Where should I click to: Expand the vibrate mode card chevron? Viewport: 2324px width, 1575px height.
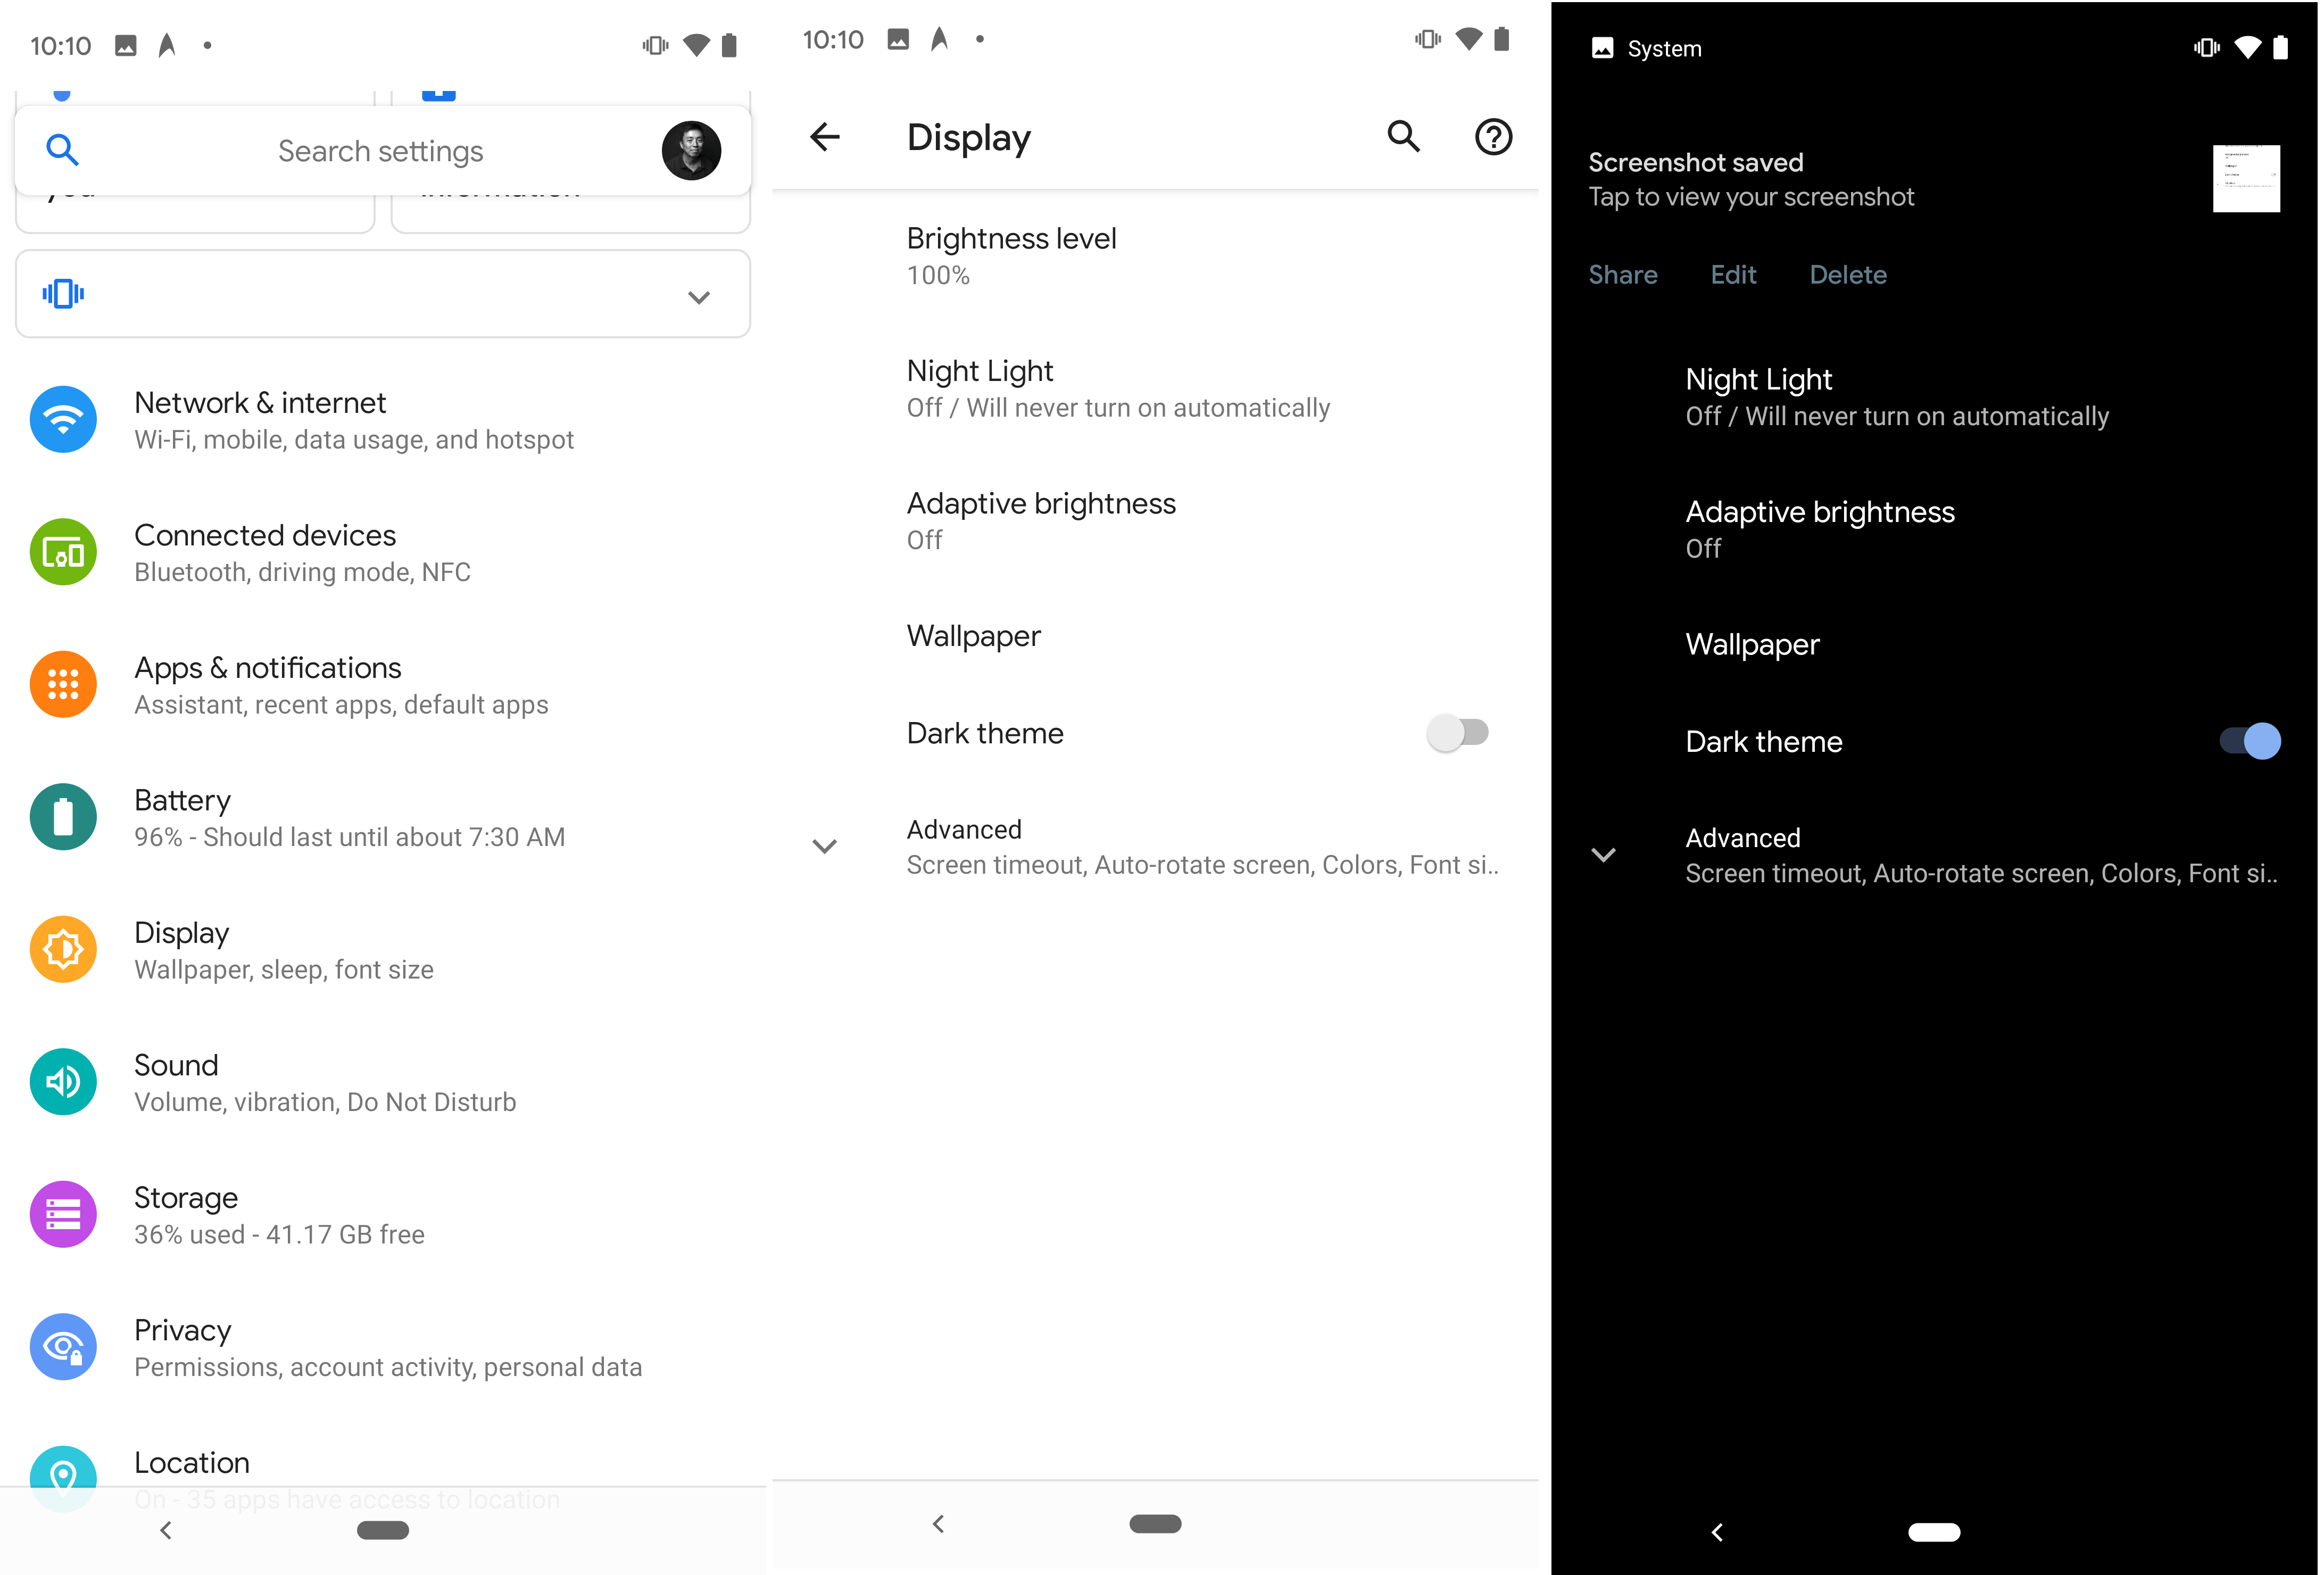click(x=699, y=297)
